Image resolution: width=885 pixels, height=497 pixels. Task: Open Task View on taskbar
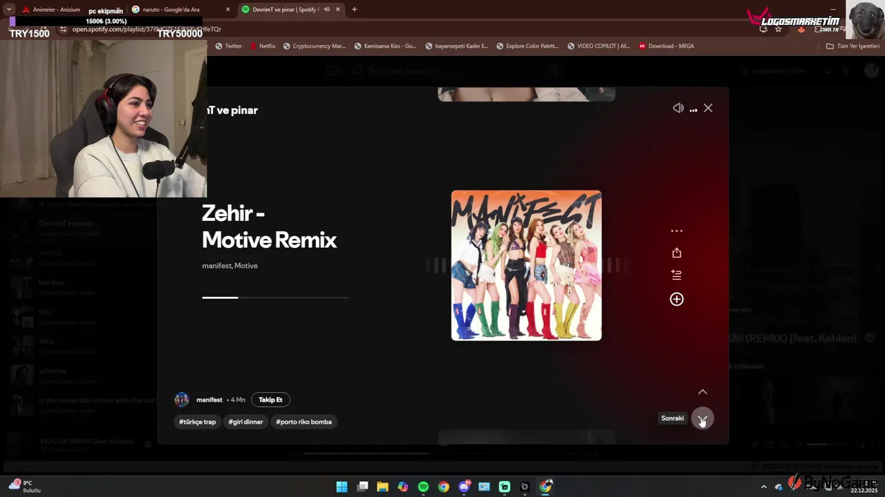[x=362, y=487]
